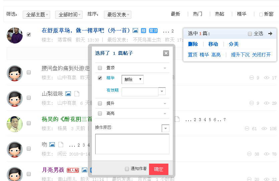
Task: Select the 腰间盘的痛到处游走 thread checkbox
Action: point(29,72)
